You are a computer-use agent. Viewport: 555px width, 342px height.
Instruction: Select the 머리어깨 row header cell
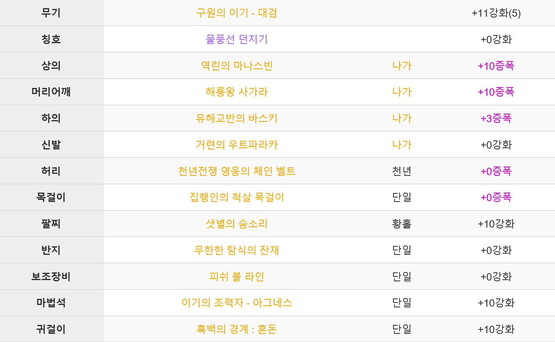[52, 92]
